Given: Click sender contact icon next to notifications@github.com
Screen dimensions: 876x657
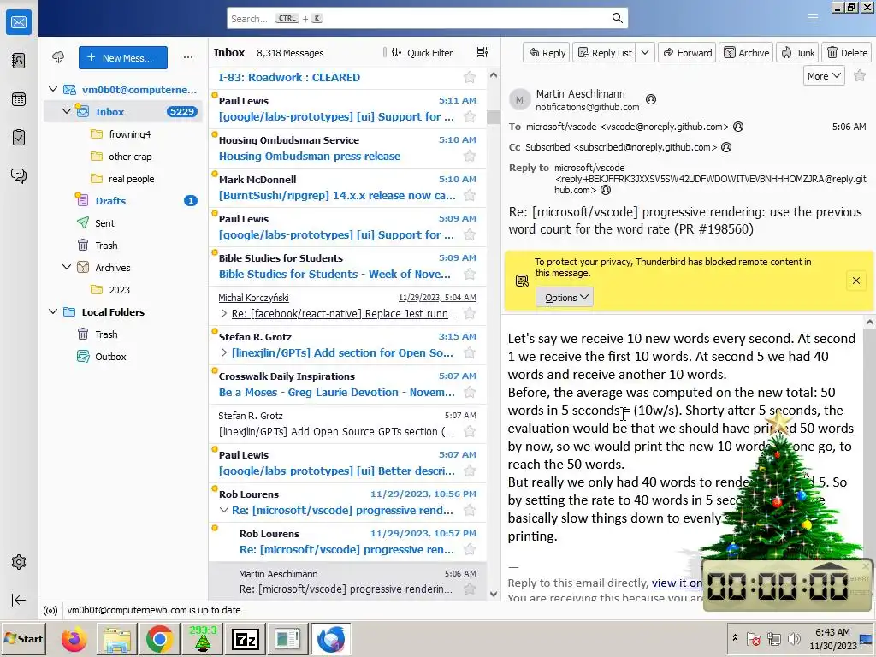Looking at the screenshot, I should click(x=651, y=99).
